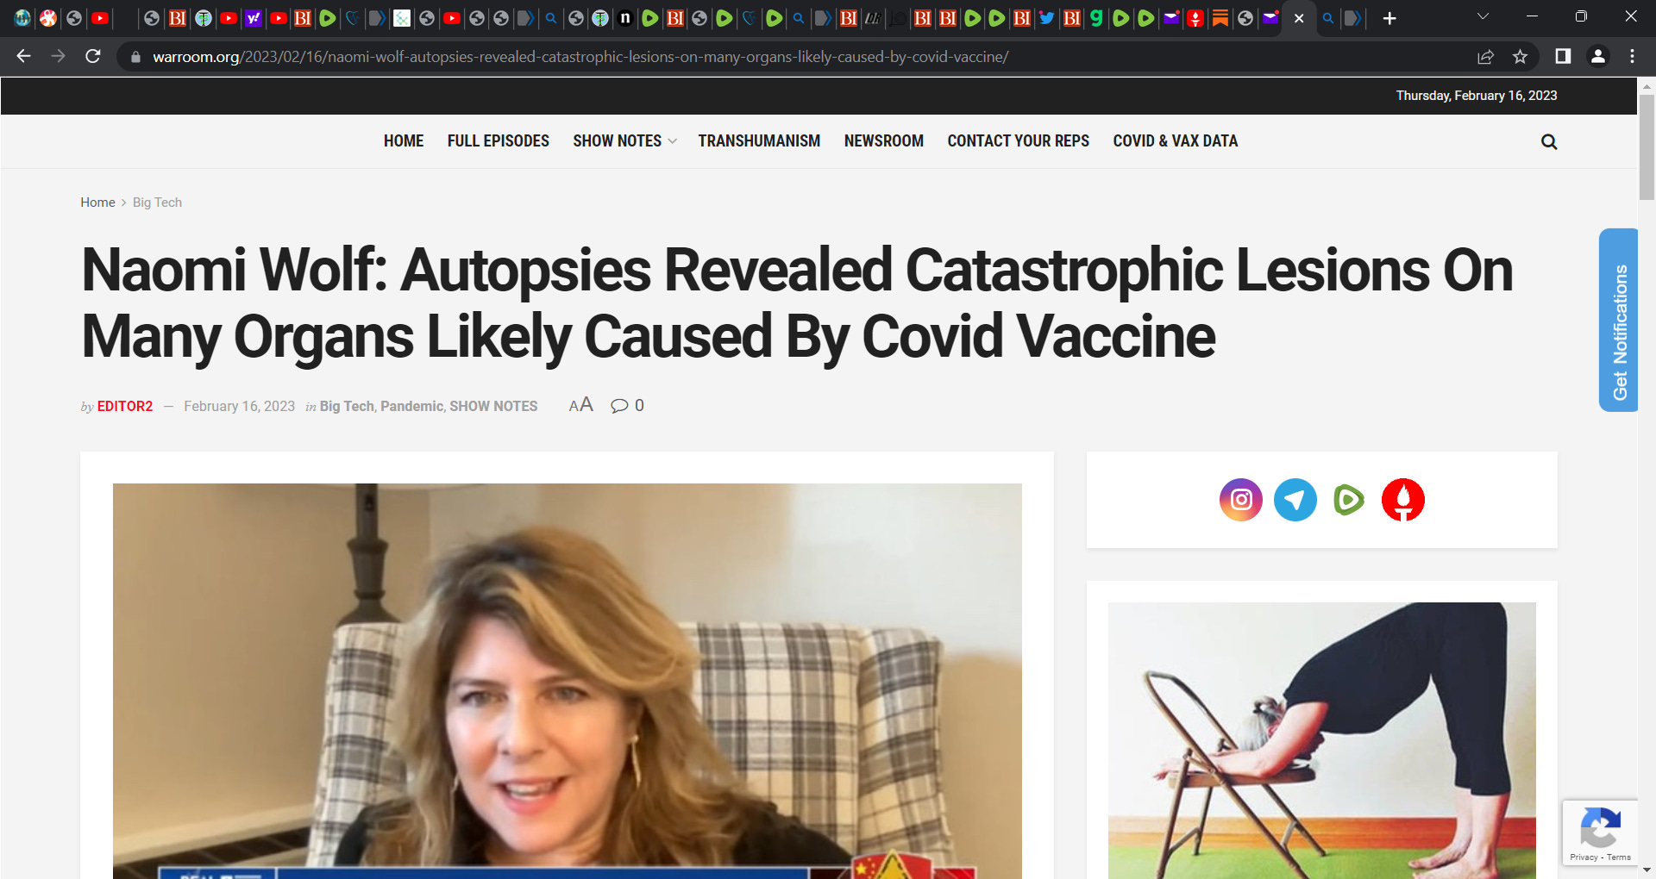Bookmark this page with star icon
1656x879 pixels.
click(x=1520, y=57)
